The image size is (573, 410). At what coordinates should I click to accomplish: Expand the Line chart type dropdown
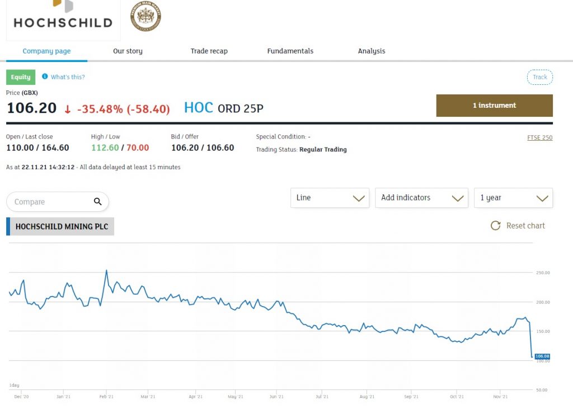point(330,198)
